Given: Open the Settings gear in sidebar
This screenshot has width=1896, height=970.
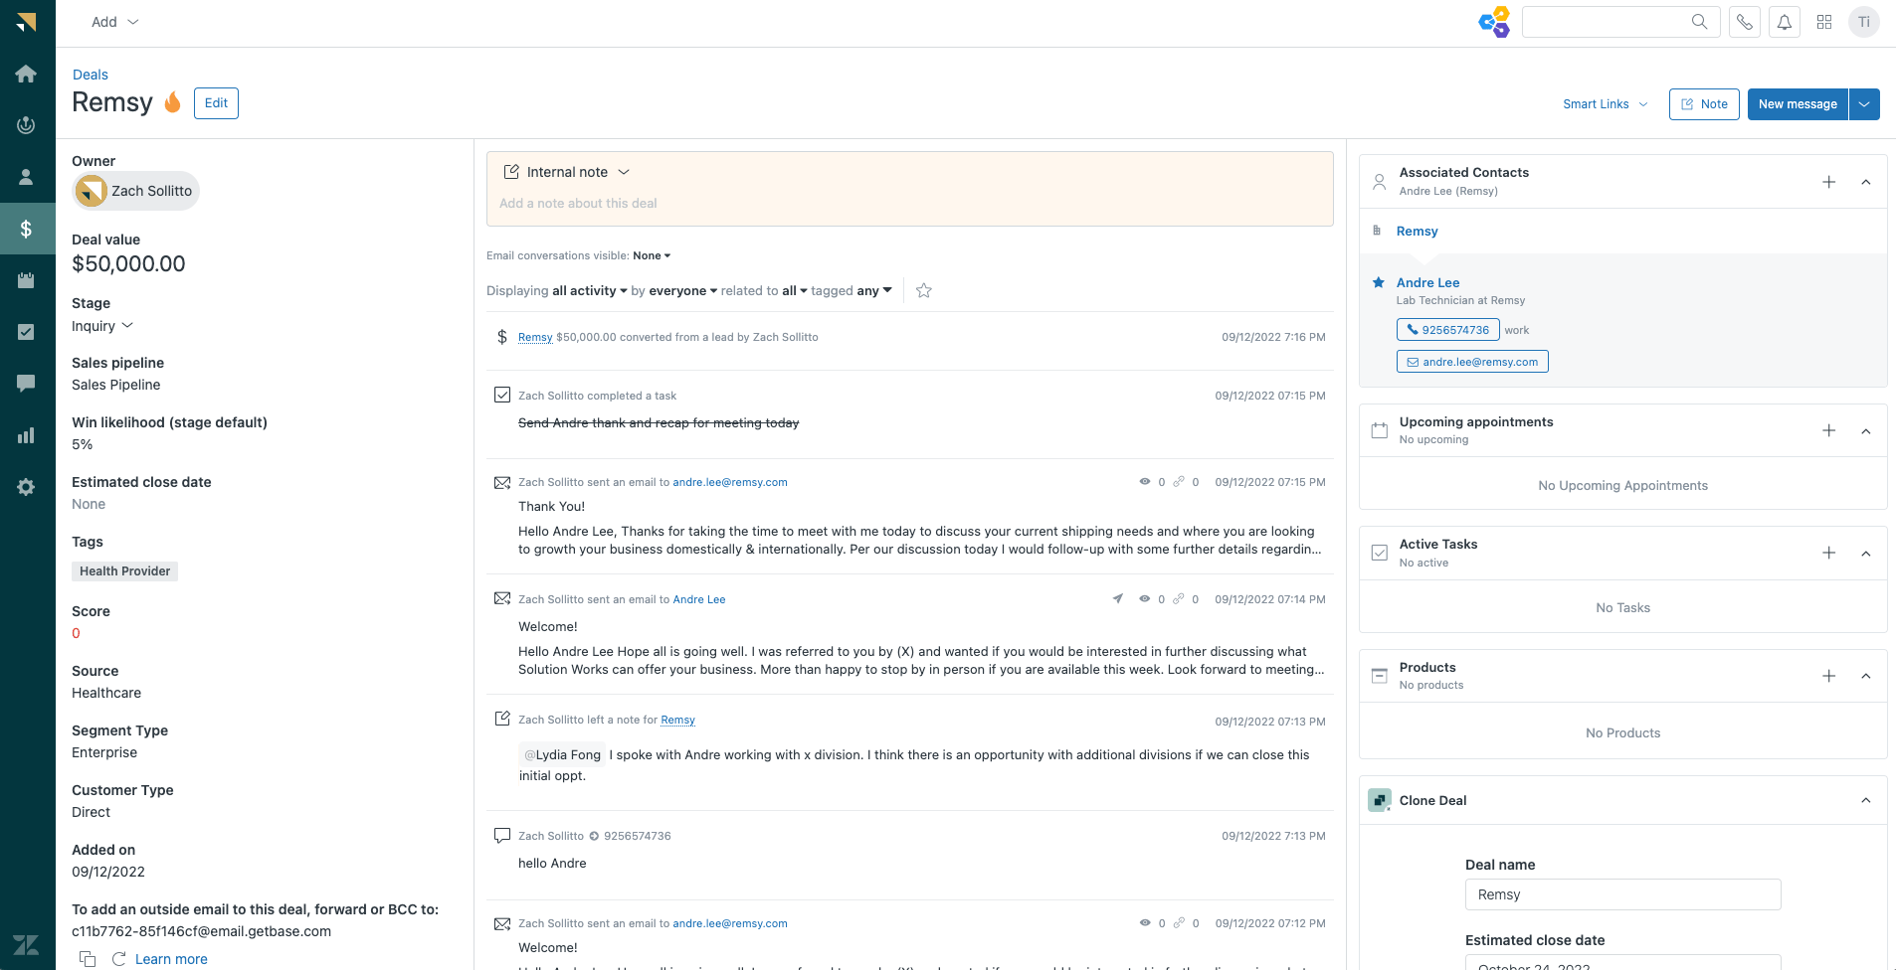Looking at the screenshot, I should point(27,487).
